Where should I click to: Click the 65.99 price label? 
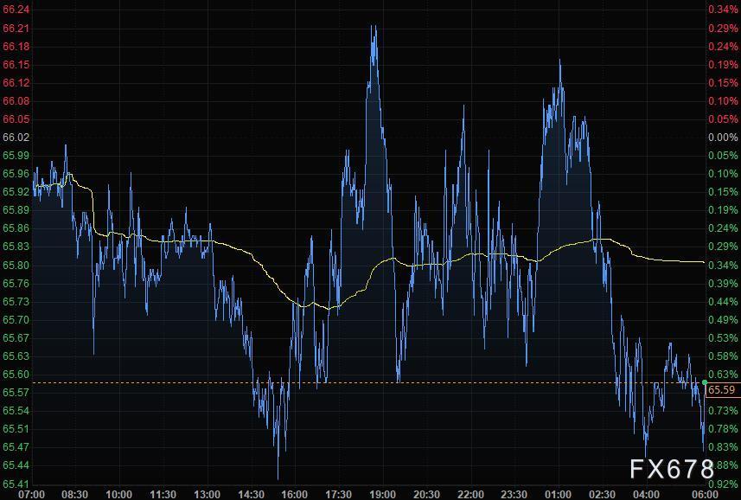16,156
